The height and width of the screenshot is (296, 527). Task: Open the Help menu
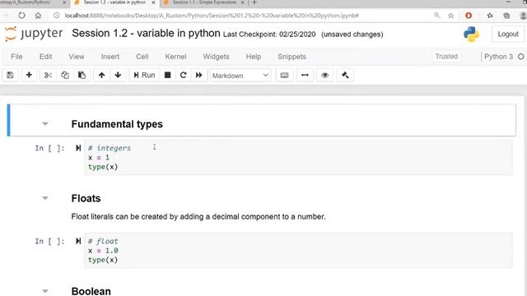(254, 57)
